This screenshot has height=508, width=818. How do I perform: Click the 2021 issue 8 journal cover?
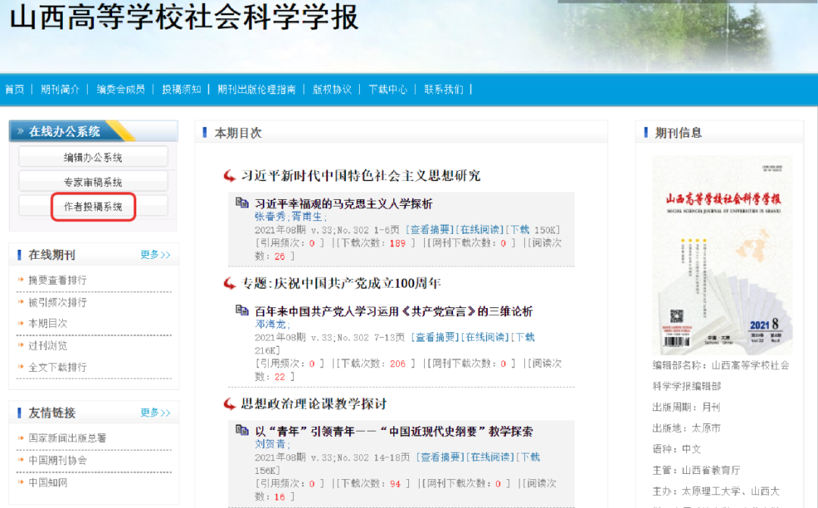pos(722,254)
